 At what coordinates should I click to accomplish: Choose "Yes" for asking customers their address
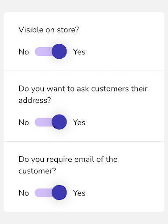tap(79, 122)
